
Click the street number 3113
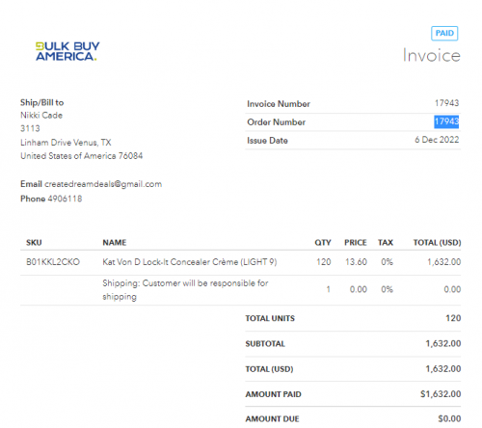[x=30, y=128]
